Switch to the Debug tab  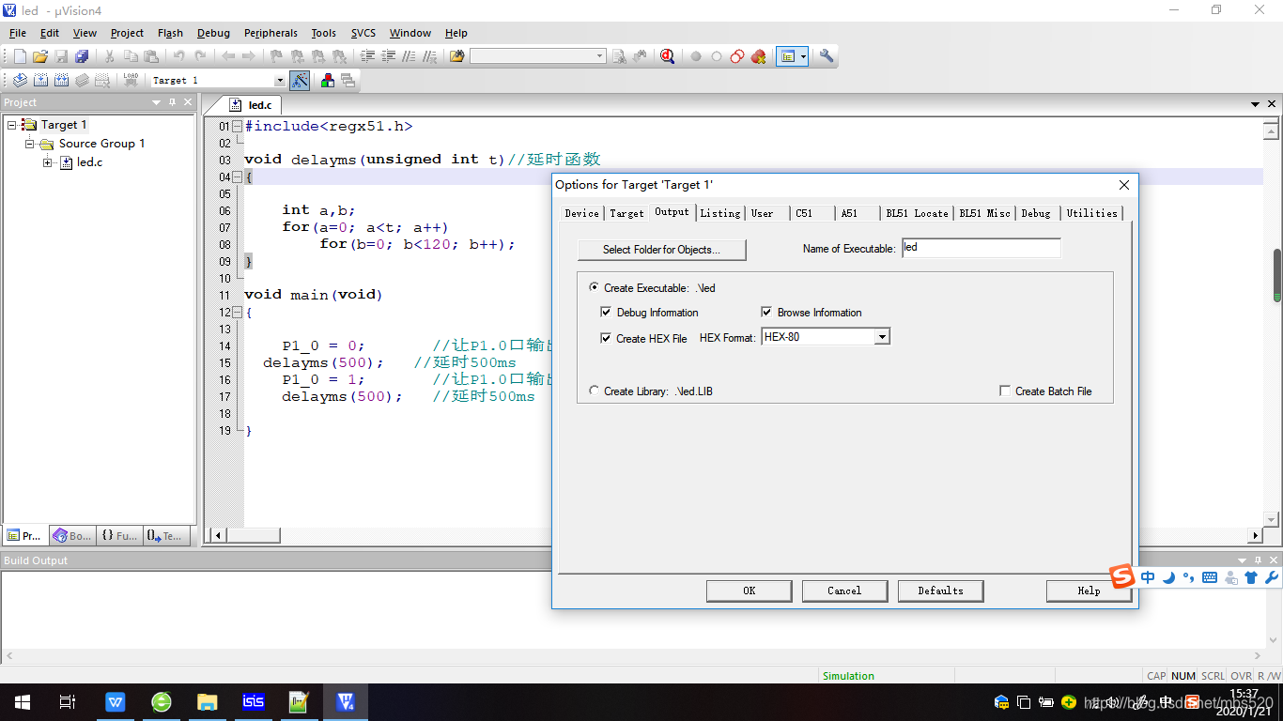point(1036,213)
